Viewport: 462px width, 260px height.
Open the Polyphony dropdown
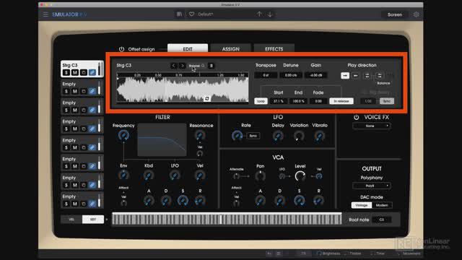(x=372, y=186)
